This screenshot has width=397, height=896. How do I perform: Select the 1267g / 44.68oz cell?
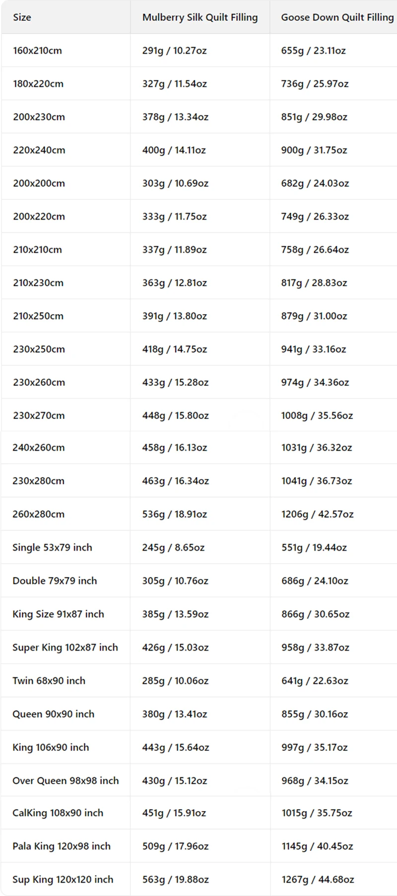[318, 880]
